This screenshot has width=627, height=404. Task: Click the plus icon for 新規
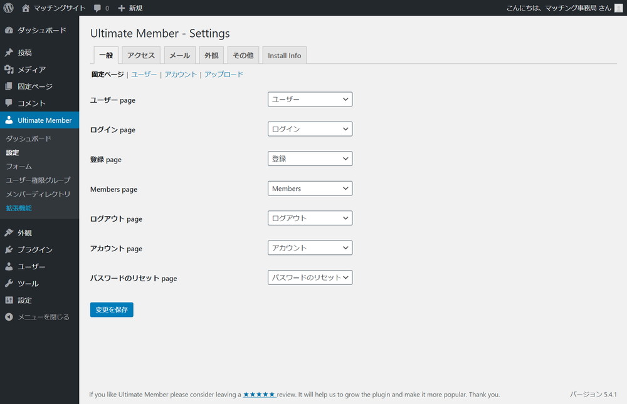point(122,8)
